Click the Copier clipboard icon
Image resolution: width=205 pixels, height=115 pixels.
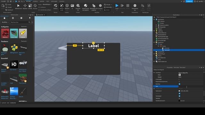[x=6, y=4]
